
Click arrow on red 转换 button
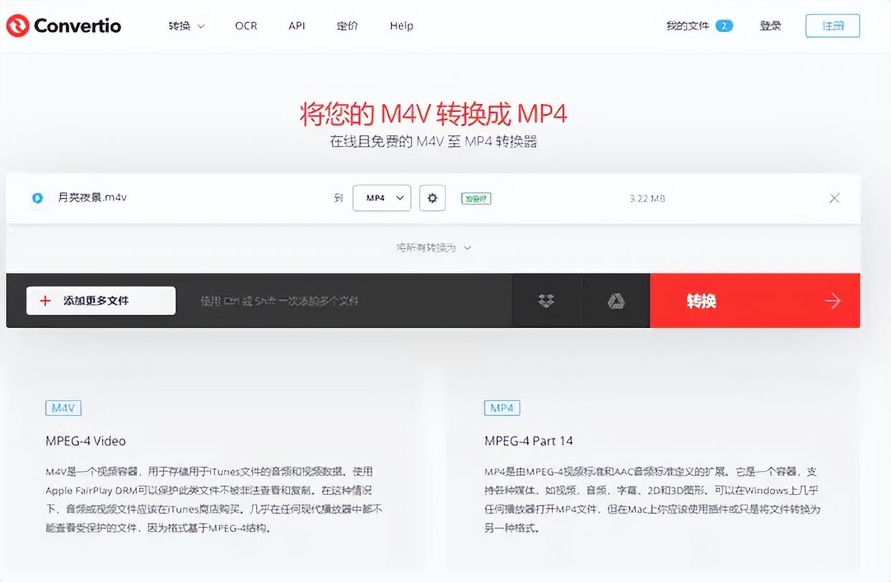click(832, 301)
